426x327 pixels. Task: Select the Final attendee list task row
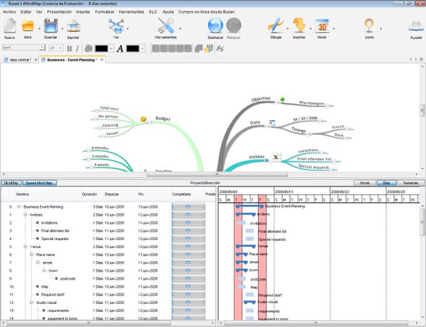(108, 231)
